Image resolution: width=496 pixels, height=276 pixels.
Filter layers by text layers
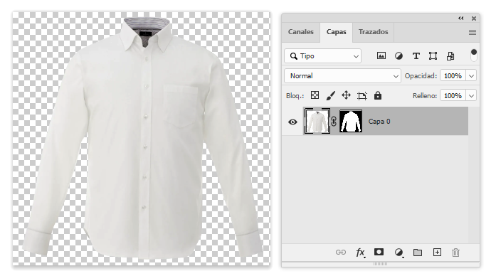(x=416, y=56)
